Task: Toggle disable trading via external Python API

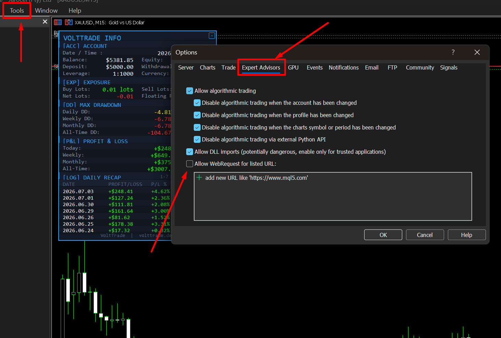Action: pos(197,139)
